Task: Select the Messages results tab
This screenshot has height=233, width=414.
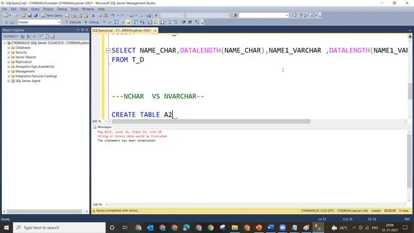Action: [x=102, y=127]
